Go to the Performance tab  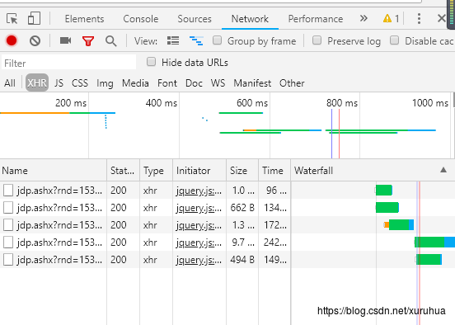(316, 19)
